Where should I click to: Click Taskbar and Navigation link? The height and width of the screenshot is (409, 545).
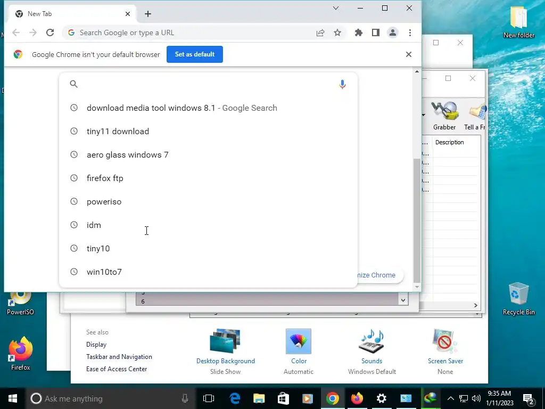[119, 357]
